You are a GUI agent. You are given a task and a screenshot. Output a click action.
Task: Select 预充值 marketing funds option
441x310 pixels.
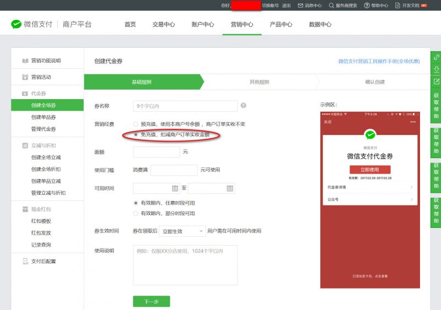[x=136, y=124]
